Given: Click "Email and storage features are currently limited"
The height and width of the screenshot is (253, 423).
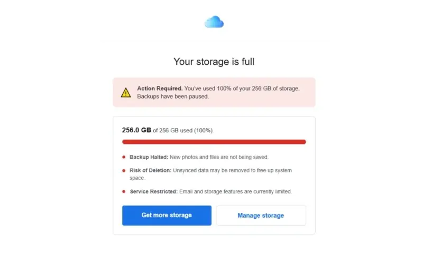Looking at the screenshot, I should (234, 191).
